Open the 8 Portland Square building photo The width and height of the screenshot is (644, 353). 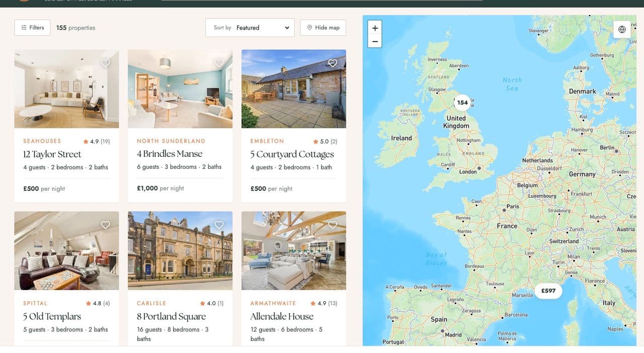click(180, 250)
